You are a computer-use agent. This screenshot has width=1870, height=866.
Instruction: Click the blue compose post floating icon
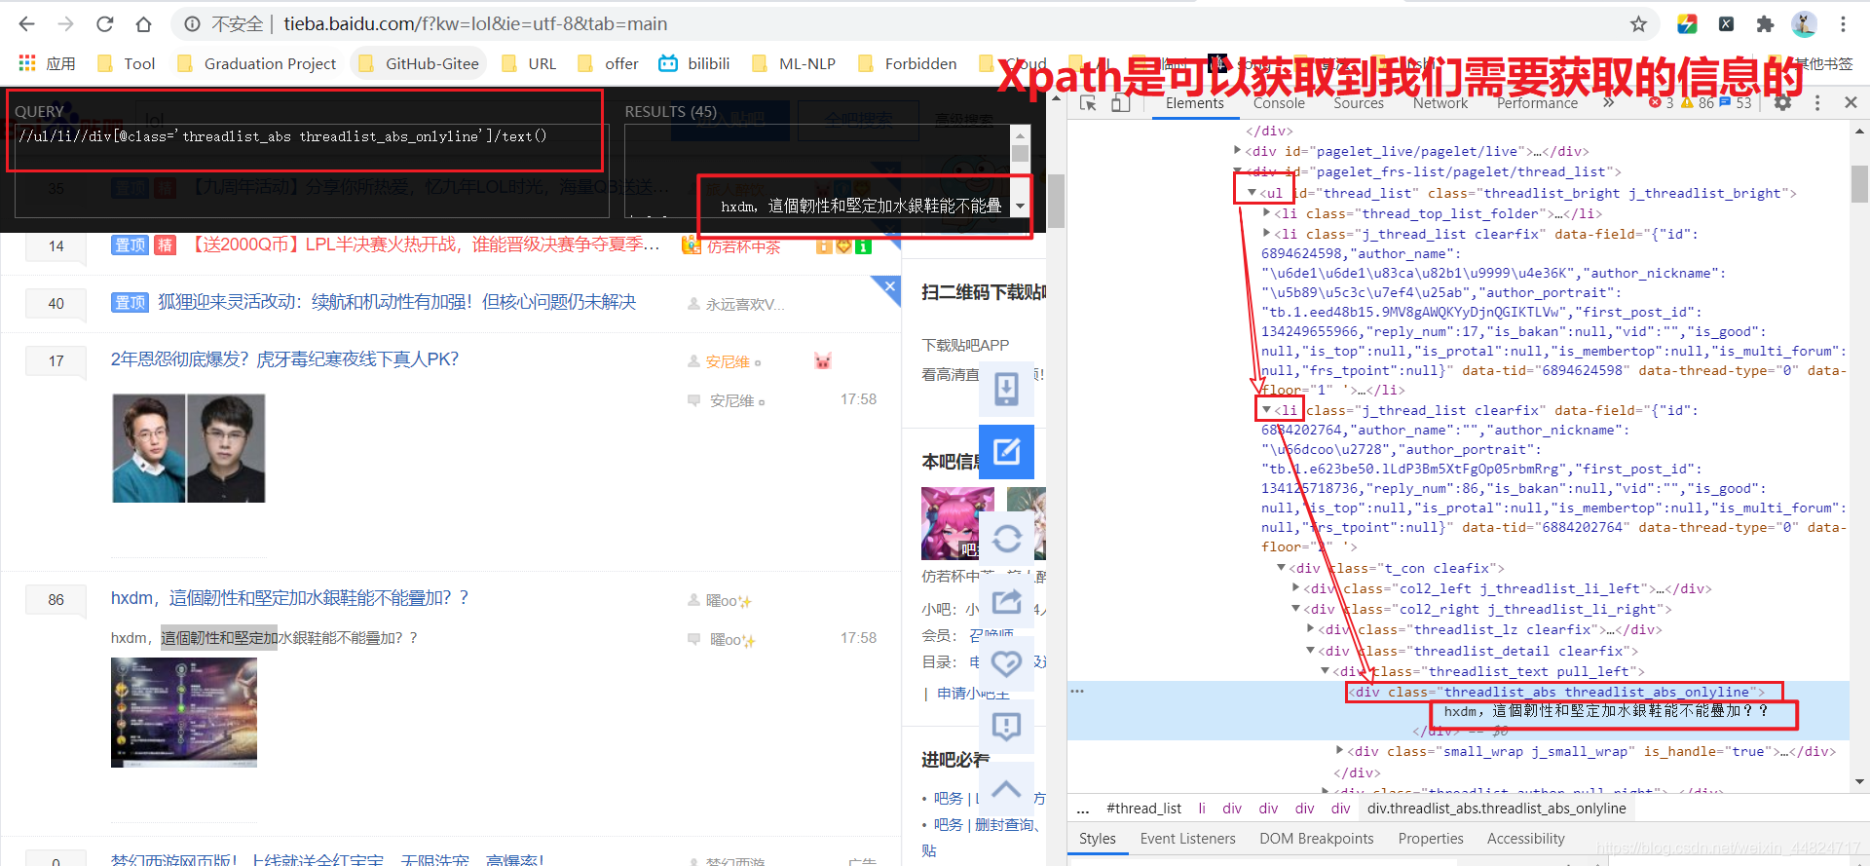point(1006,451)
